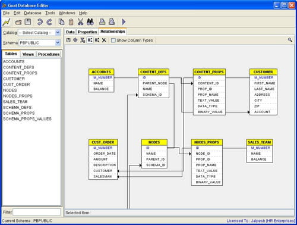Click PARENT_NODE column in CONTENT_DEFS diagram
The height and width of the screenshot is (225, 297).
point(155,83)
